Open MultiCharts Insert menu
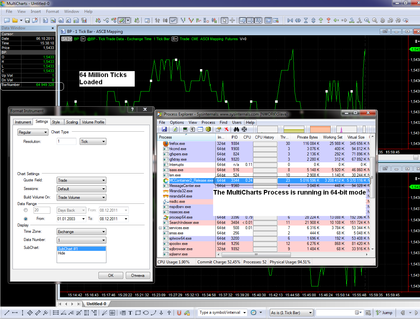 [36, 12]
